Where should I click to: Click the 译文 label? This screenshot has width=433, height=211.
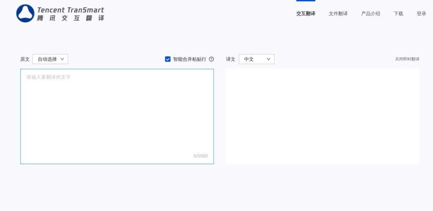click(230, 59)
